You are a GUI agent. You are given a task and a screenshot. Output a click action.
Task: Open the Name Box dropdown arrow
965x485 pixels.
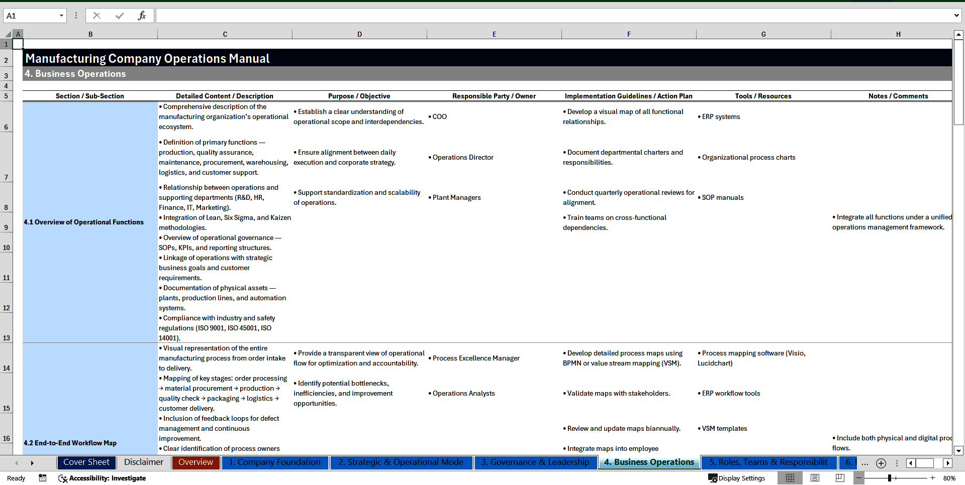tap(62, 15)
